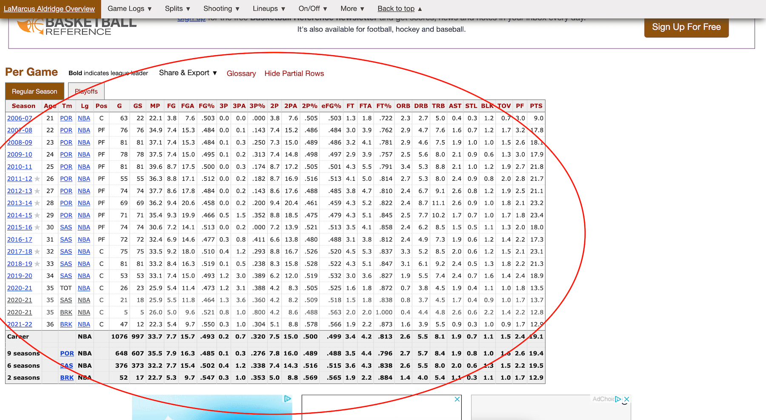
Task: Click the TOT team cell in 2020-21 row
Action: click(66, 288)
